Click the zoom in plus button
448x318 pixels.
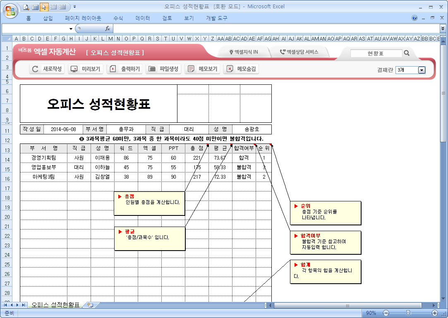(x=435, y=313)
